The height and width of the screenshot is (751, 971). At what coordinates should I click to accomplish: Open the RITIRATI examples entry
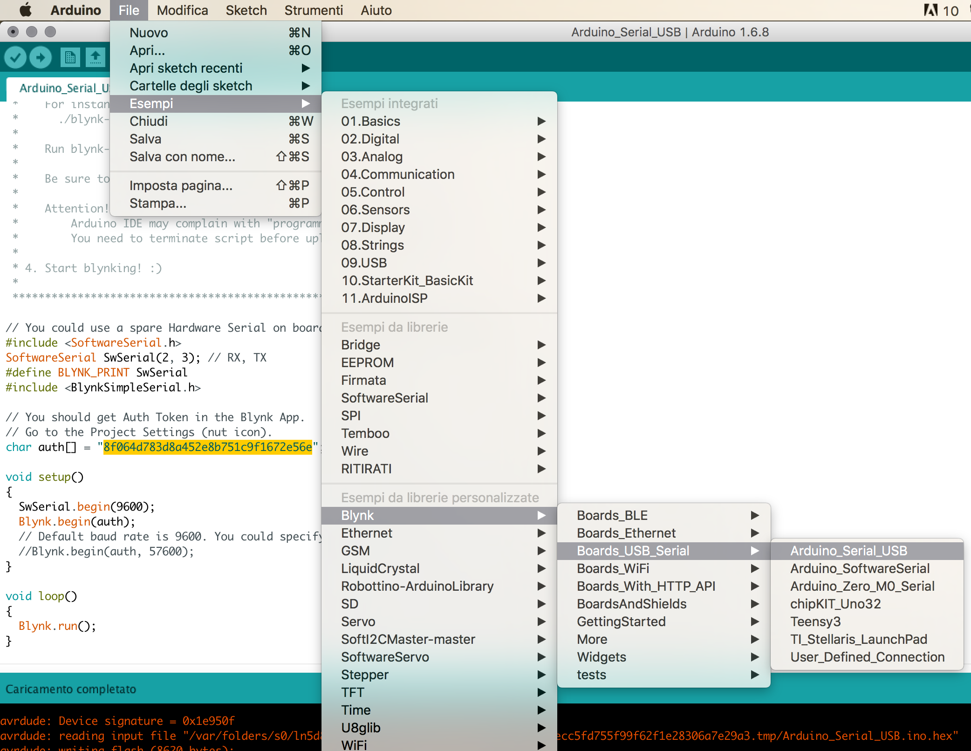click(x=439, y=469)
